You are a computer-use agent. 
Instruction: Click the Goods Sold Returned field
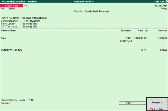[x=97, y=12]
